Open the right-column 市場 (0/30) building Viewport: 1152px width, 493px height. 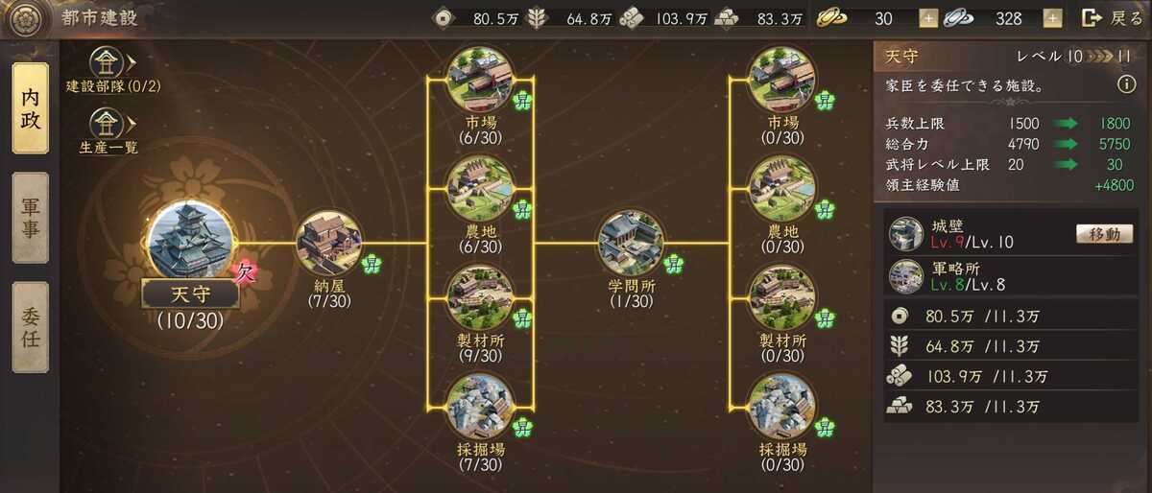click(x=782, y=79)
